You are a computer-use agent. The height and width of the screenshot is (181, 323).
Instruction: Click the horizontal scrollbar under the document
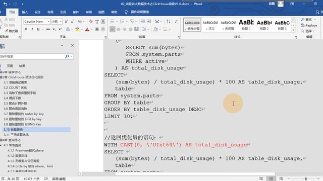point(195,174)
